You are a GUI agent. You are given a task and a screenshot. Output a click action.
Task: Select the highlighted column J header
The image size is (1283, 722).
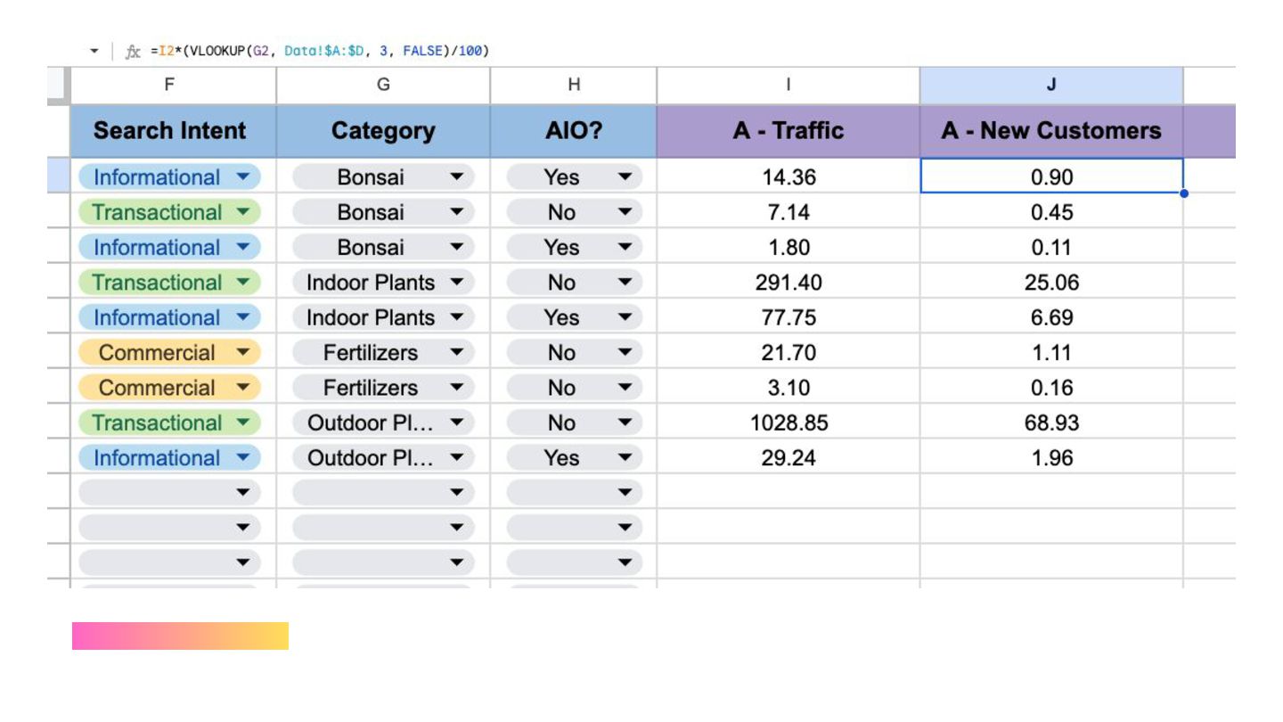1051,85
